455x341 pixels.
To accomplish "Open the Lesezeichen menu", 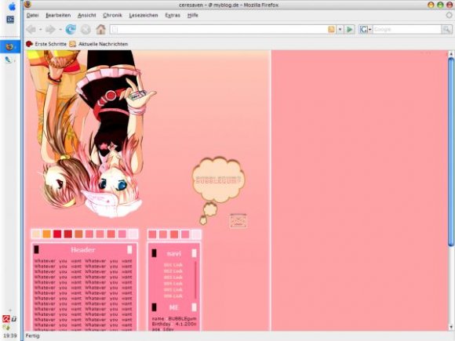I will 144,15.
